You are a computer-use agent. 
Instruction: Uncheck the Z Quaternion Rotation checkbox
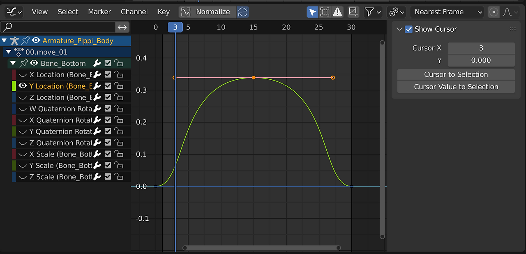[x=108, y=143]
